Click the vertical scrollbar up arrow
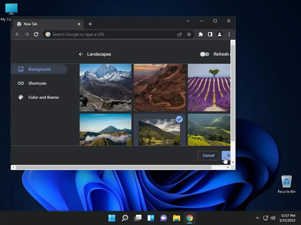This screenshot has width=301, height=225. 233,42
